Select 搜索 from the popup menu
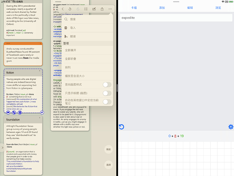Viewport: 234px width, 176px height. click(x=87, y=19)
